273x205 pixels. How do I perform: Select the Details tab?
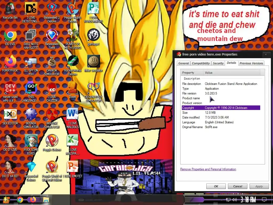point(231,63)
